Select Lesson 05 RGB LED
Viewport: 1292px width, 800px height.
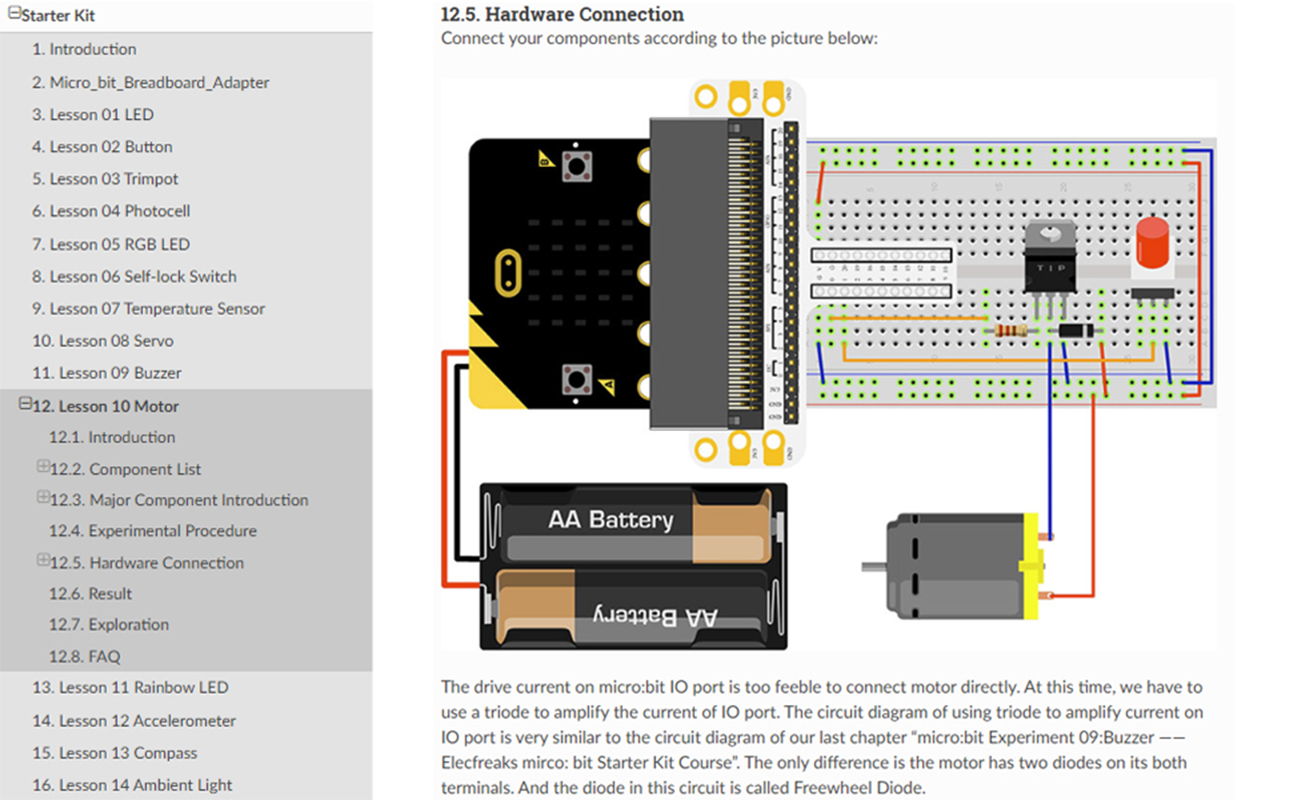click(111, 244)
